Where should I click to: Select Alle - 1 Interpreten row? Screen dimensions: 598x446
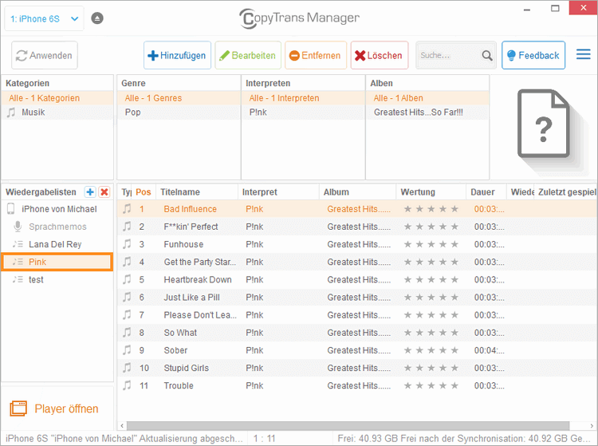tap(303, 98)
